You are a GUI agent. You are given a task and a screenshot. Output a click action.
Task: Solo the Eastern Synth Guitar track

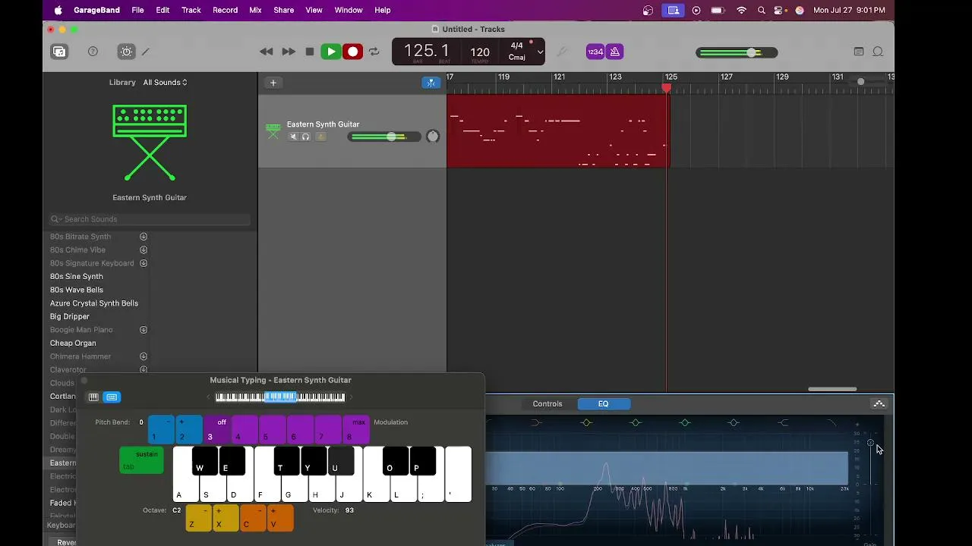click(x=306, y=136)
